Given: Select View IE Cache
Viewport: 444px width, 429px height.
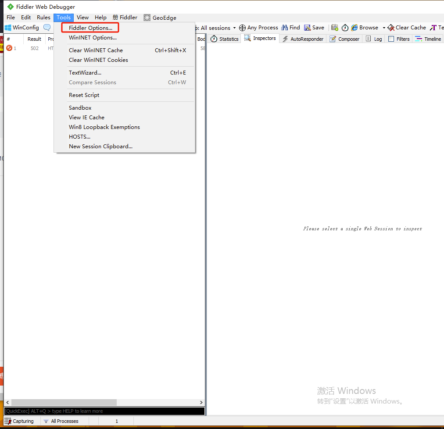Looking at the screenshot, I should pos(86,117).
